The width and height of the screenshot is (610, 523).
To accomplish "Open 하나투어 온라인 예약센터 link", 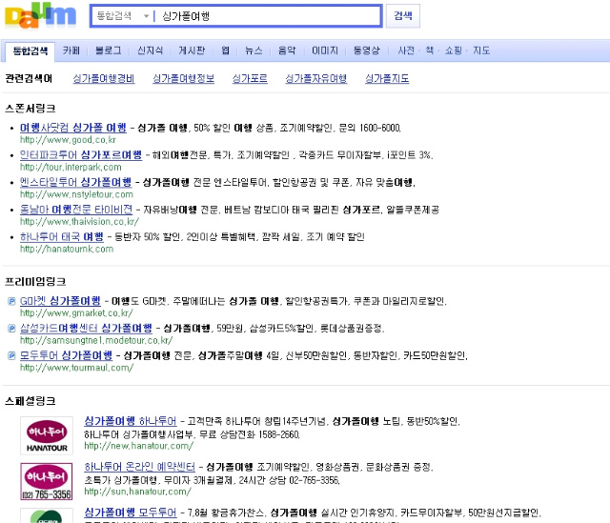I will click(140, 467).
